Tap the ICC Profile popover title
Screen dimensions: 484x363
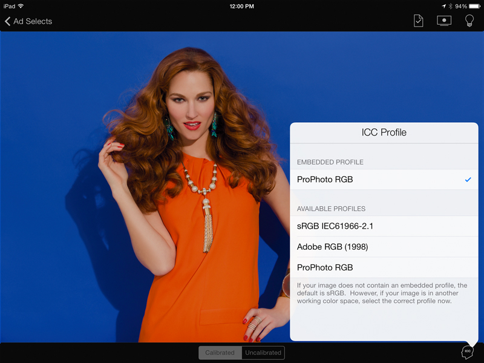[384, 132]
